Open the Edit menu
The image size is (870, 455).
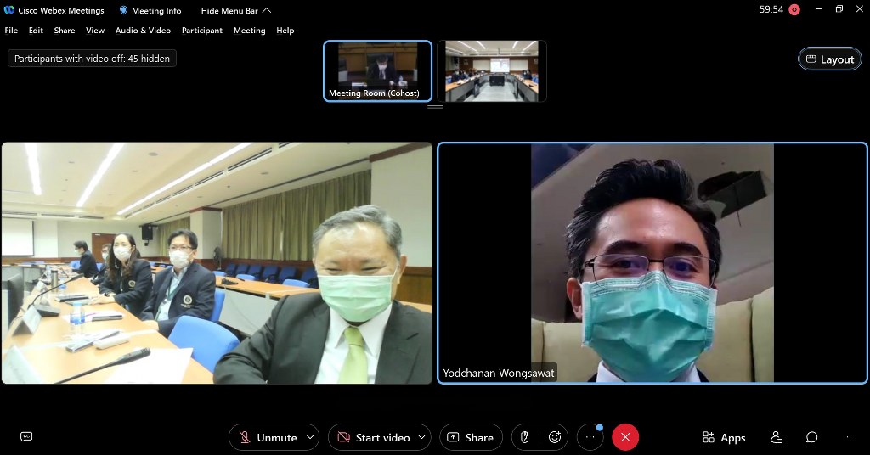[36, 31]
